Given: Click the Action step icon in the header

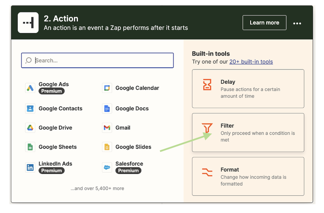Looking at the screenshot, I should tap(28, 22).
